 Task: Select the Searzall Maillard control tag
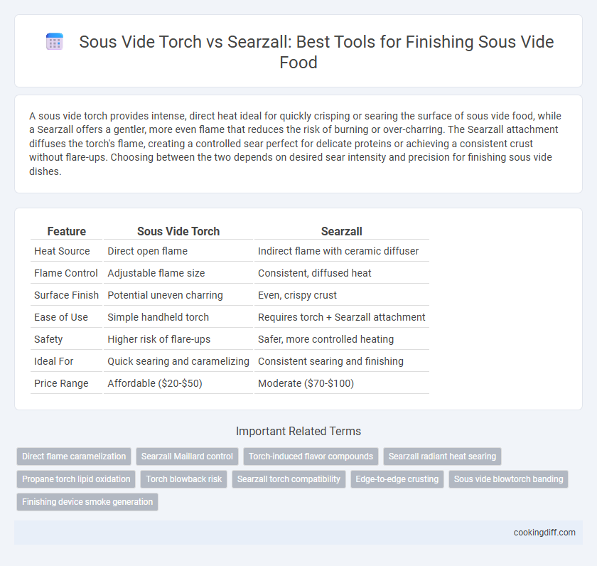point(187,456)
